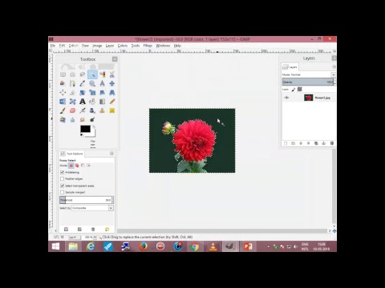Open Firefox from the taskbar
Viewport: 385px width, 288px height.
pos(143,246)
